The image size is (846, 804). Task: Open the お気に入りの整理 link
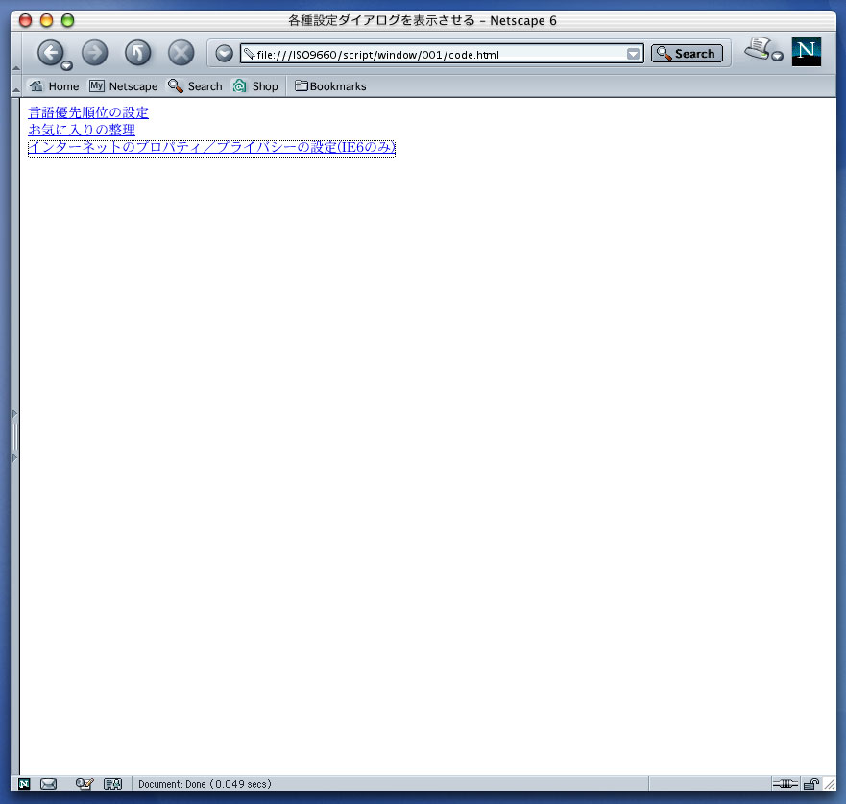click(82, 130)
